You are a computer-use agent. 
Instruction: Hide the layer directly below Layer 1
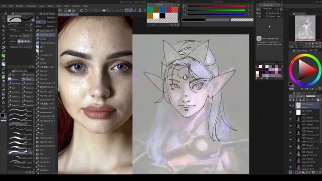[x=290, y=119]
